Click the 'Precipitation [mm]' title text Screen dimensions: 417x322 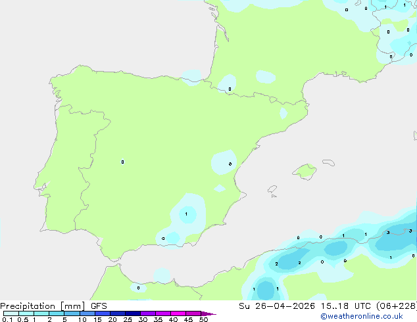pos(42,306)
